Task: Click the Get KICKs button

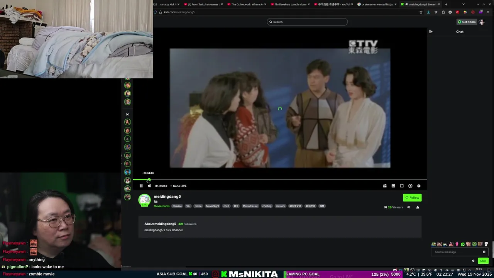Action: point(467,22)
